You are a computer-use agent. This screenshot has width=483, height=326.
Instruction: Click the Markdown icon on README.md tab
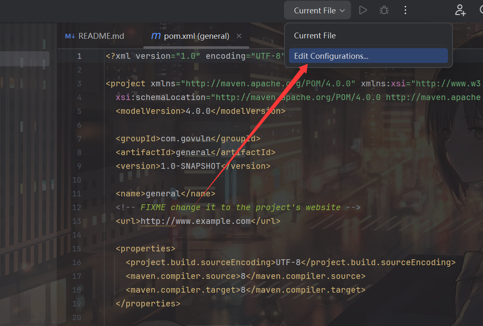70,36
